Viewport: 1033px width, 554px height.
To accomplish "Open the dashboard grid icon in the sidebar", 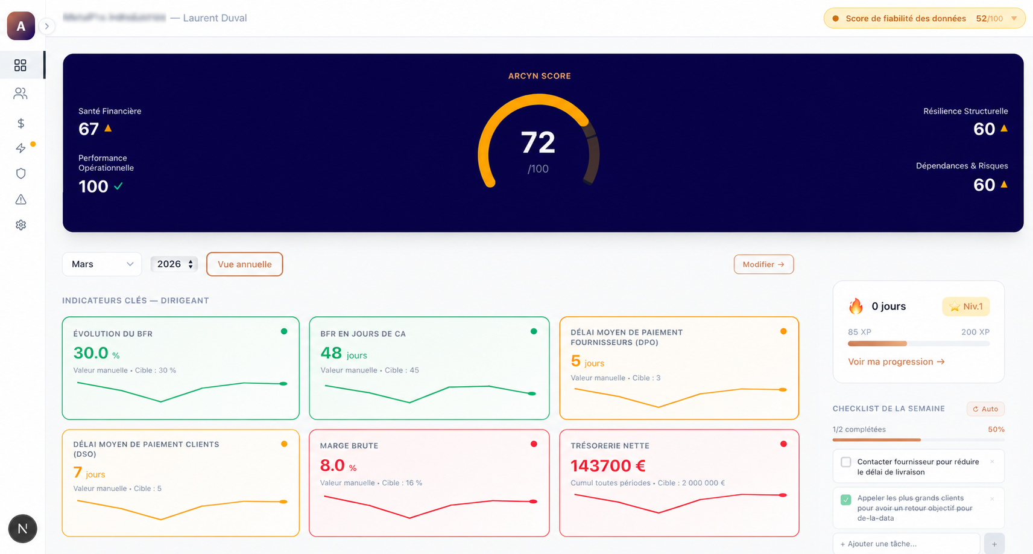I will [x=21, y=65].
